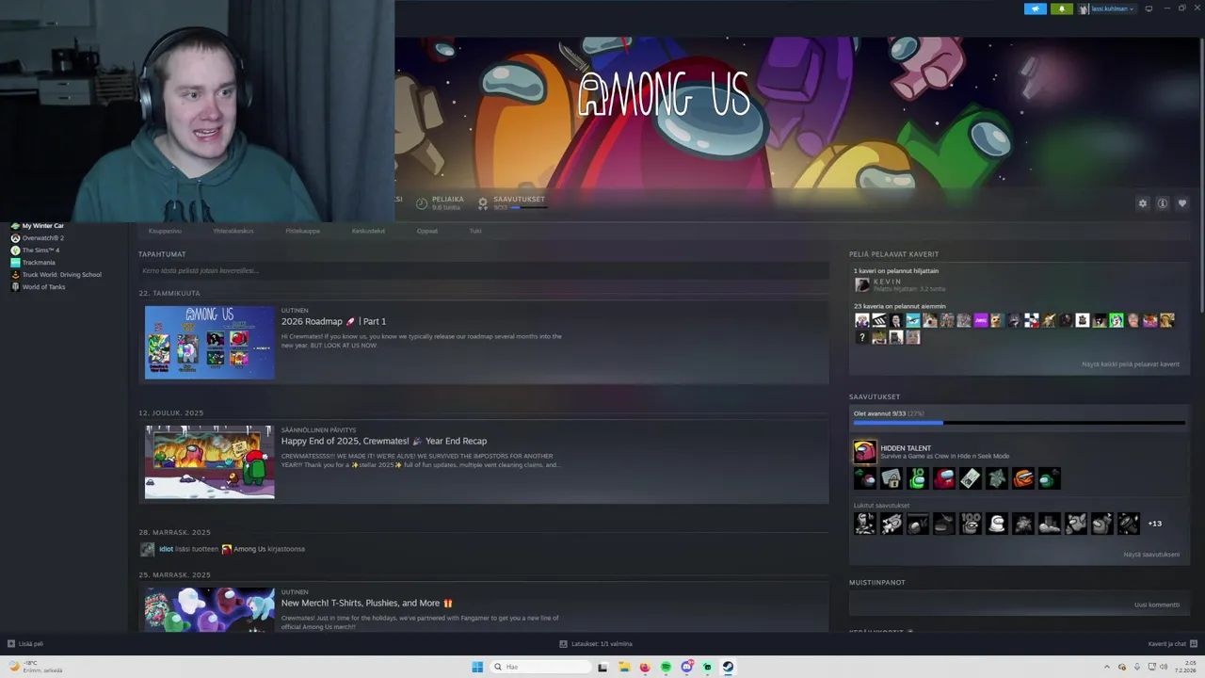Image resolution: width=1205 pixels, height=678 pixels.
Task: Open the game settings gear icon
Action: (x=1143, y=203)
